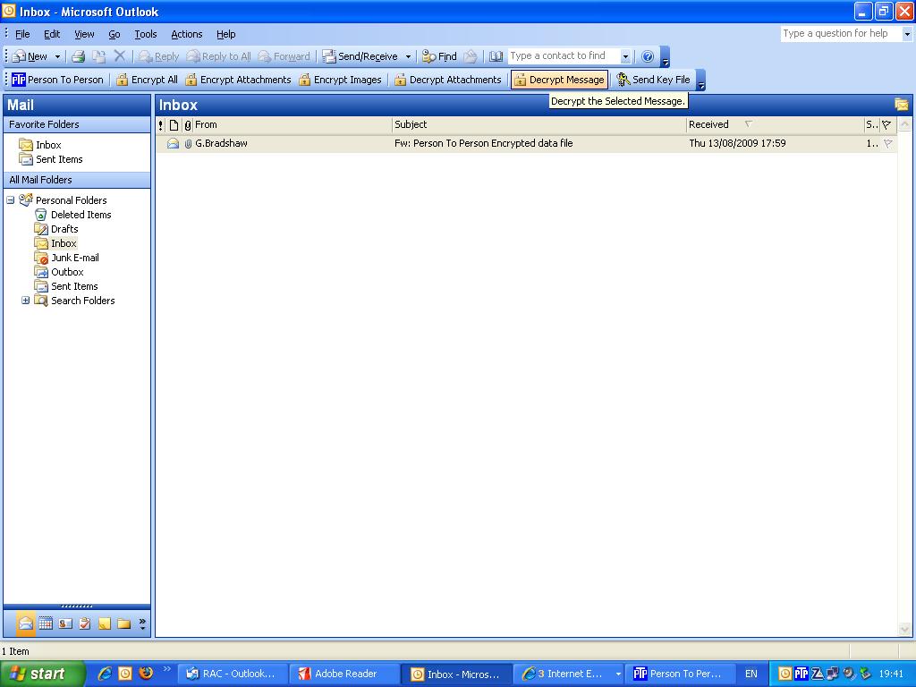This screenshot has height=687, width=916.
Task: Open Notes icon in navigation pane
Action: tap(105, 623)
